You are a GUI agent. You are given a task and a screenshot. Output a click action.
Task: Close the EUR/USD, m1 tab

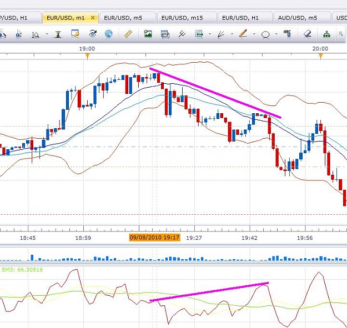(x=93, y=18)
